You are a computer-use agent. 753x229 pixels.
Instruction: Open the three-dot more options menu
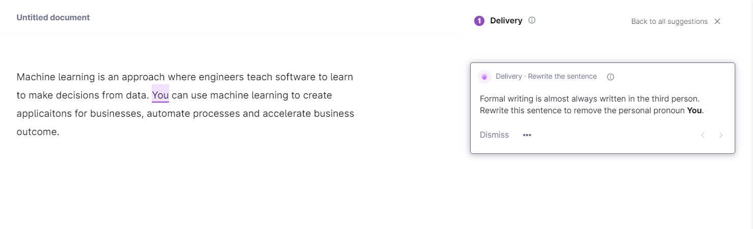(x=527, y=135)
